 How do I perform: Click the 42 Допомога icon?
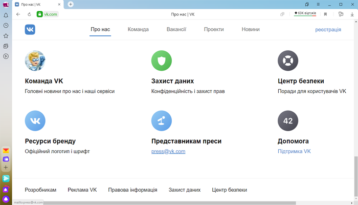(288, 121)
